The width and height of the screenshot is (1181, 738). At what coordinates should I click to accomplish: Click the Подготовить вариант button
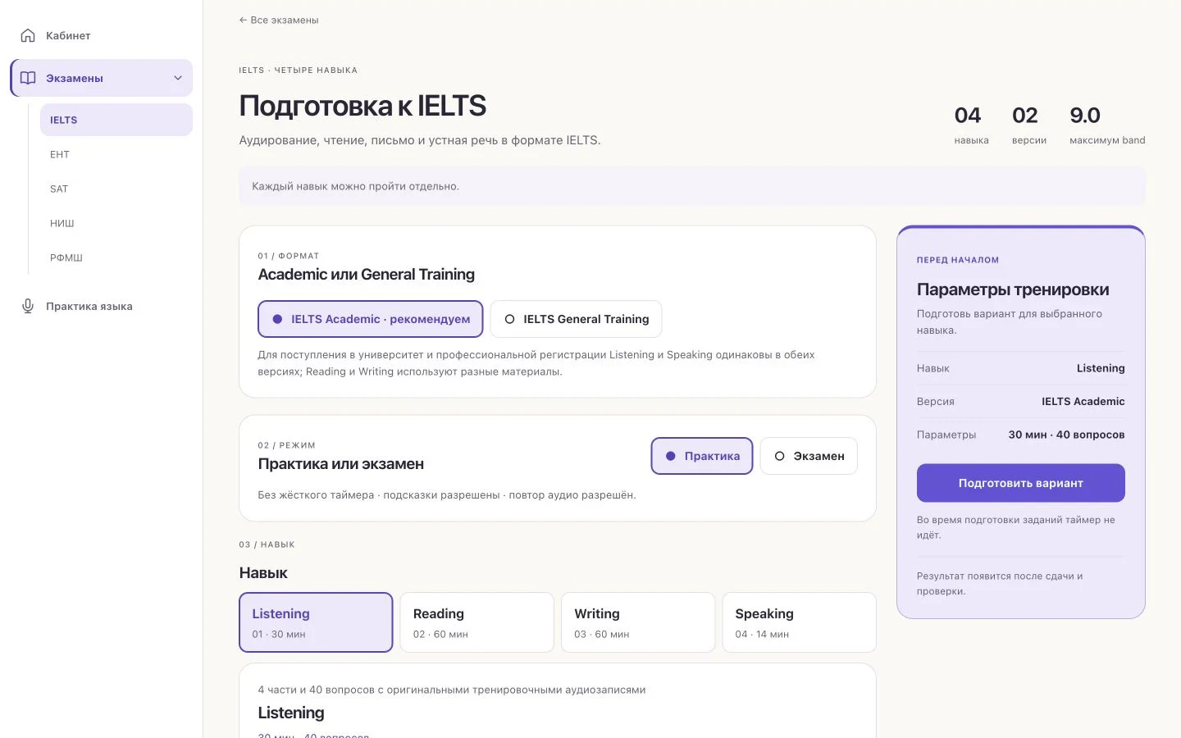[1021, 483]
